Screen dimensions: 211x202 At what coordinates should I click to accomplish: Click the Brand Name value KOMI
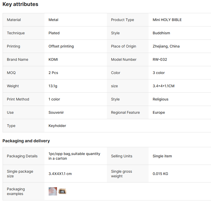[53, 59]
